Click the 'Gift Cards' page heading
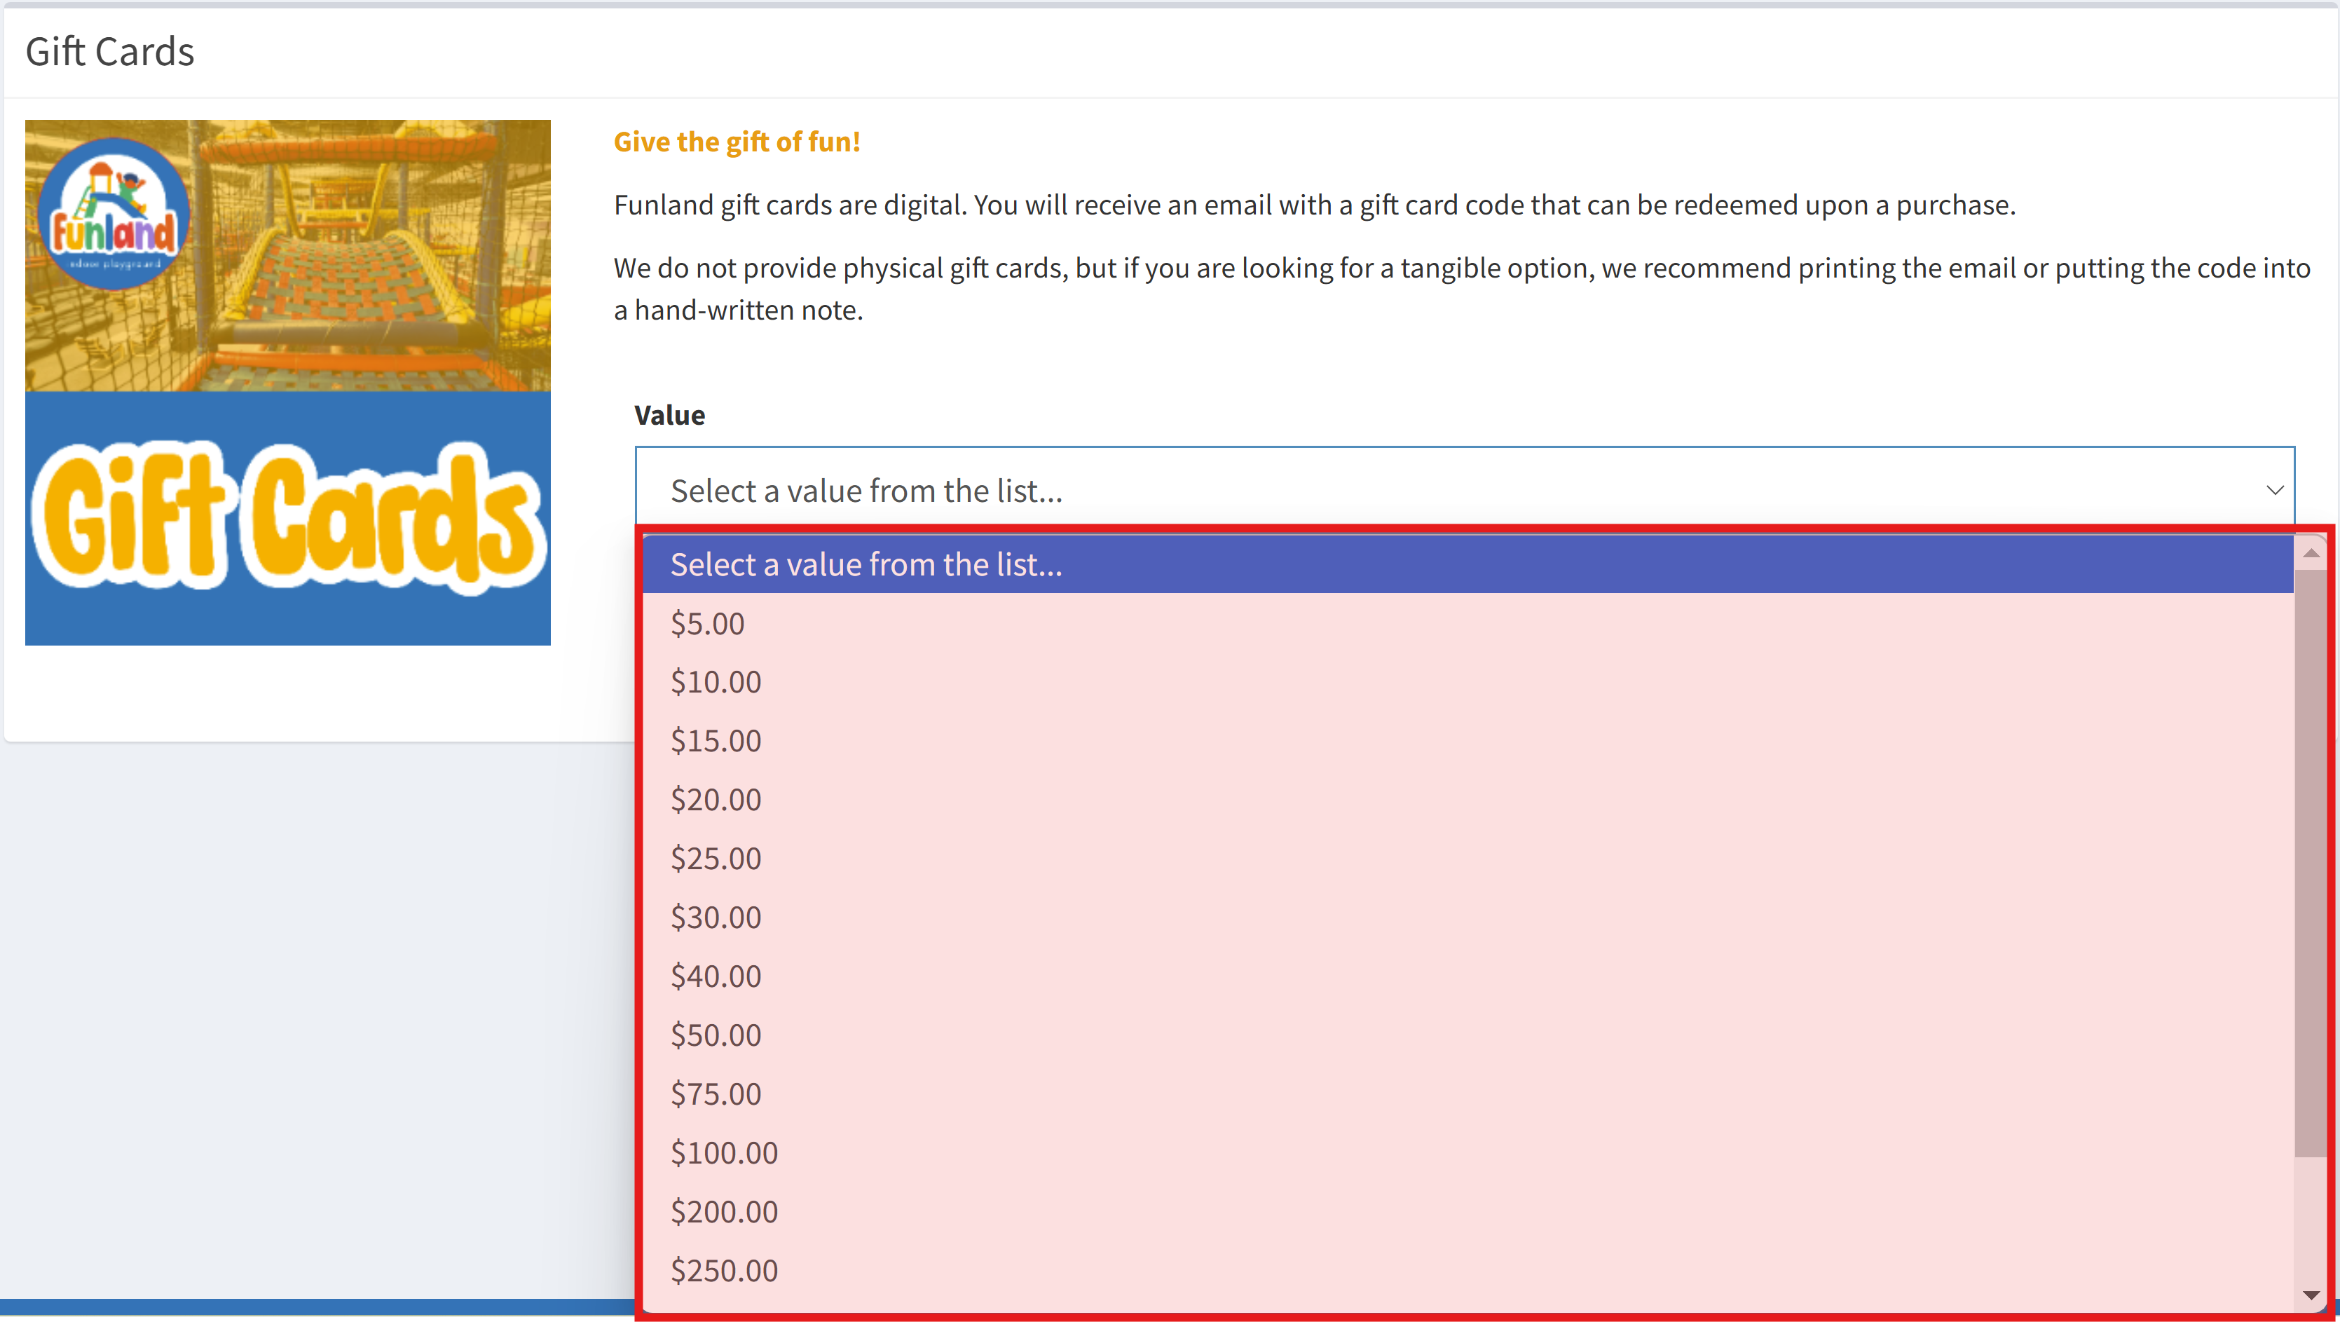This screenshot has height=1322, width=2340. point(110,52)
